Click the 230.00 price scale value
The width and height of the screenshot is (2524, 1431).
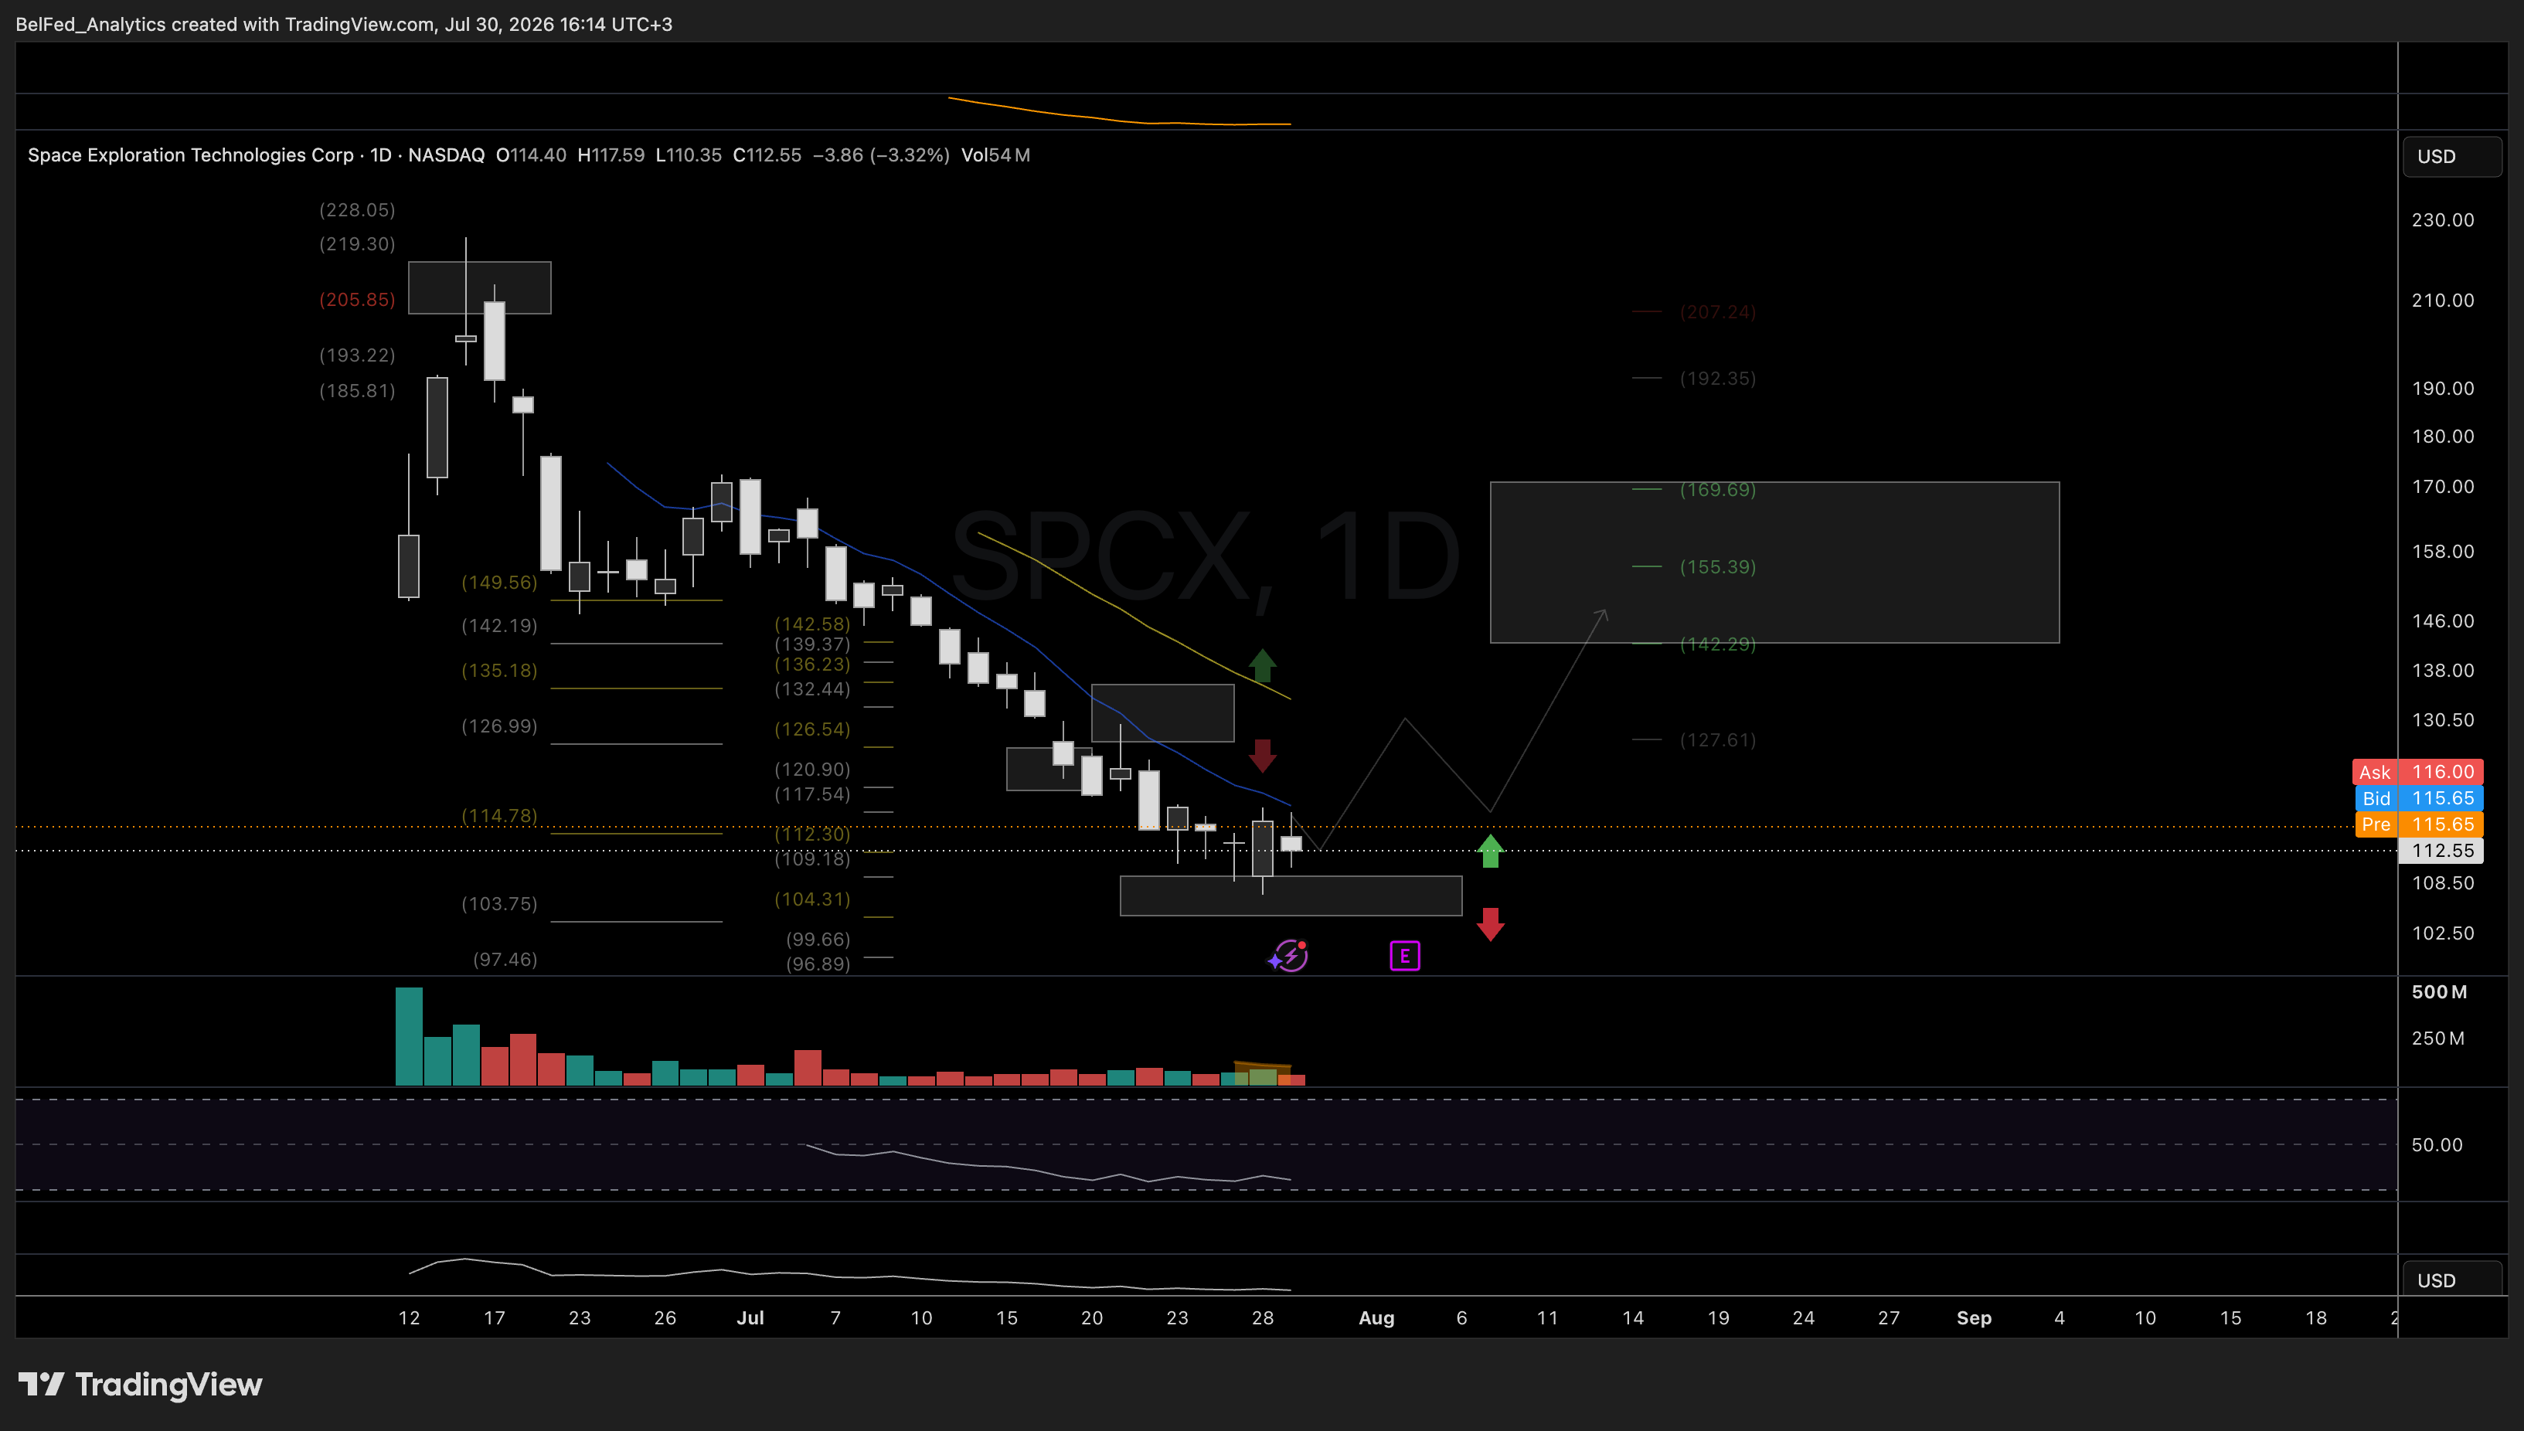[2442, 219]
